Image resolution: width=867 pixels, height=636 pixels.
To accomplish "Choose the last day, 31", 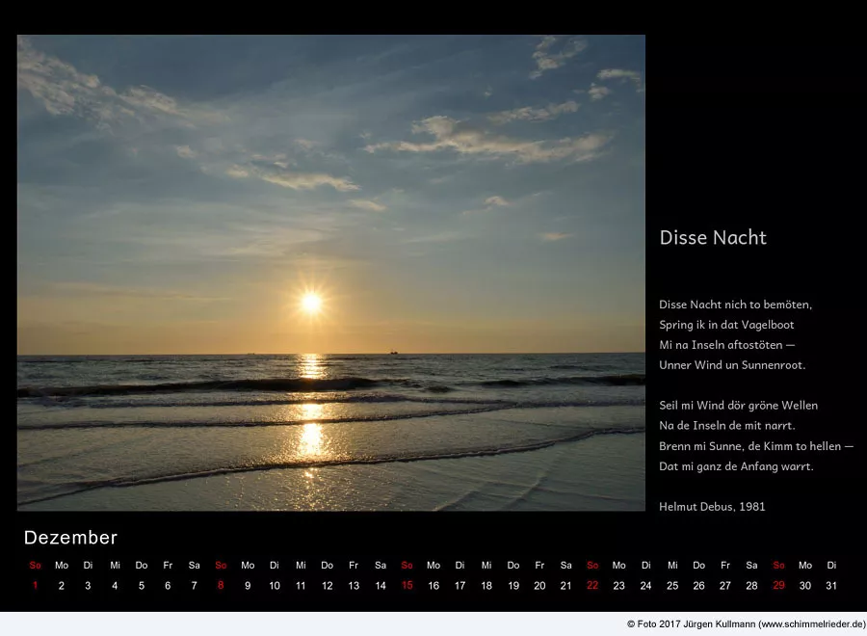I will coord(831,585).
